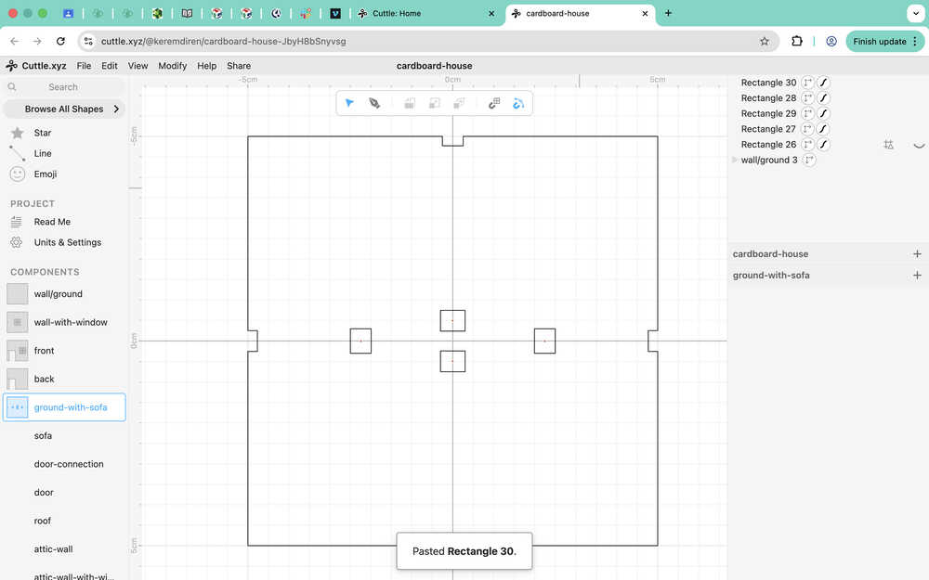Click stroke icon beside Rectangle 30
This screenshot has width=929, height=580.
[x=823, y=83]
